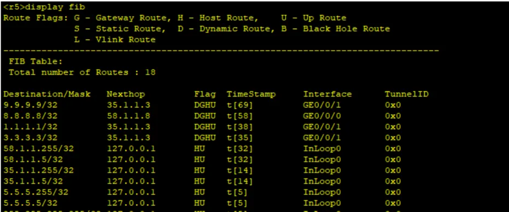Screen dimensions: 509x212
Task: Click the GE0/0/0 interface entry
Action: [x=322, y=116]
